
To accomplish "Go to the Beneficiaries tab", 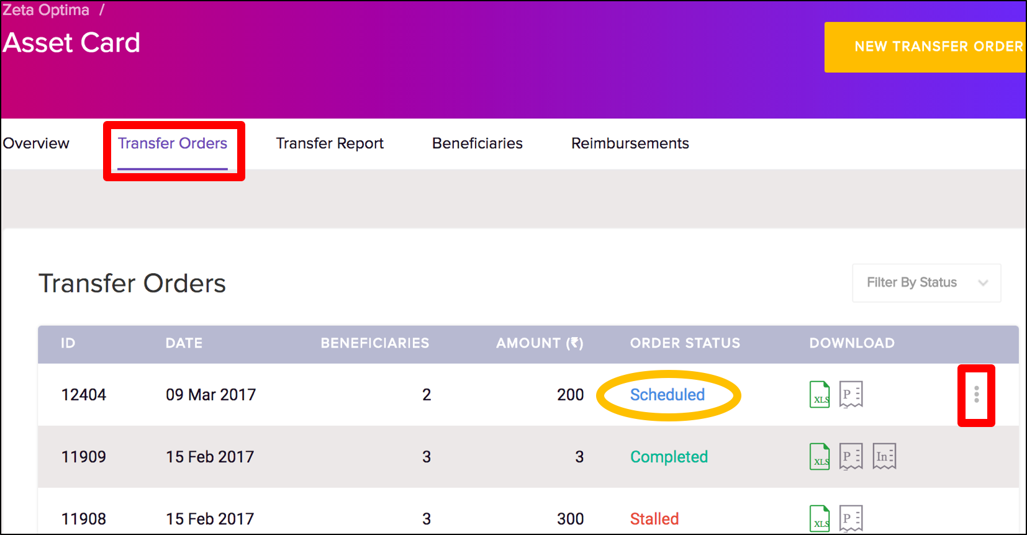I will click(477, 143).
